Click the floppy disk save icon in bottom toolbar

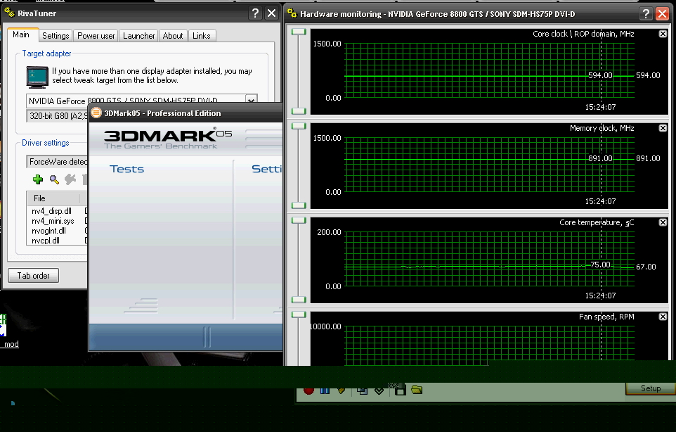[x=400, y=390]
